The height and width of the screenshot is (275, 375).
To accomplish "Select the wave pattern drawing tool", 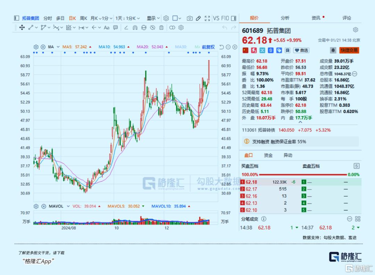I will click(x=56, y=28).
